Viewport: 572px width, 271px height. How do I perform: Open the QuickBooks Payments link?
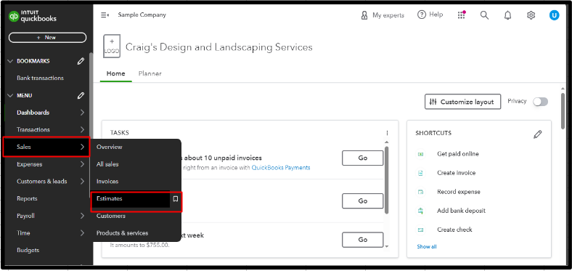pos(281,168)
